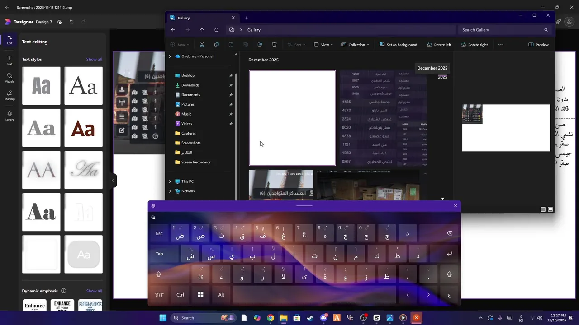Click the Cut scissors icon in Explorer toolbar
Screen dimensions: 579x325
click(202, 45)
